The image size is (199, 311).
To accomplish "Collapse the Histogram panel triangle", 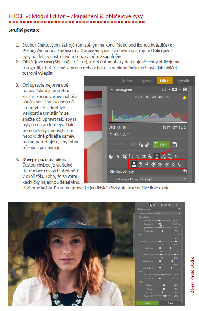I will [x=112, y=90].
